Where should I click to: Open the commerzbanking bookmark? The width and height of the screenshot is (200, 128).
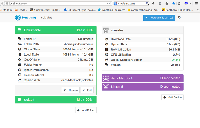click(143, 10)
